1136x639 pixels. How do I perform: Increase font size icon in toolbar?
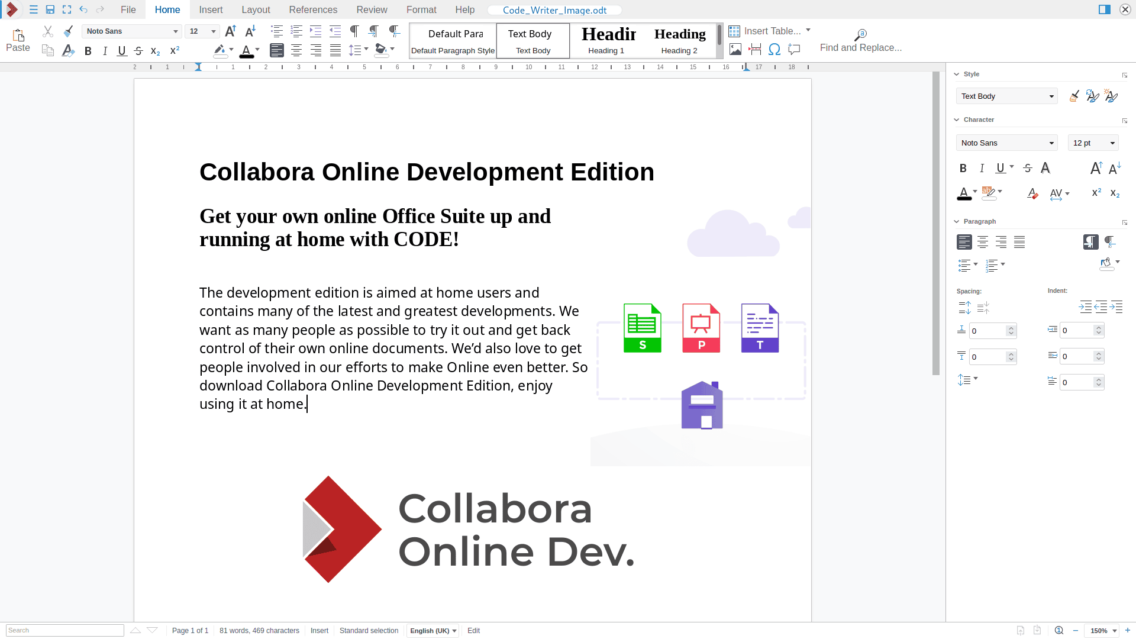[x=231, y=31]
